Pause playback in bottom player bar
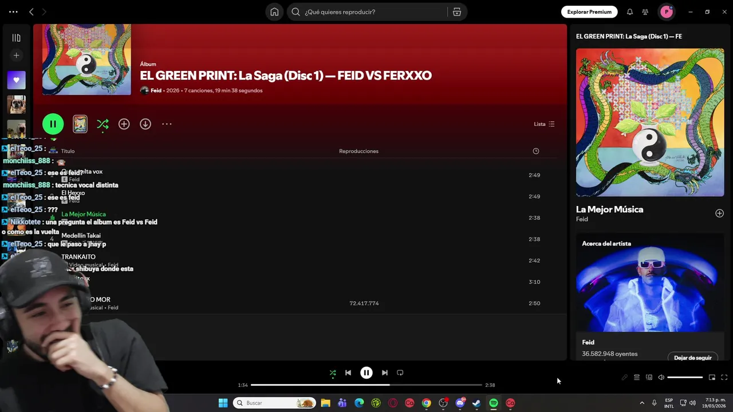This screenshot has width=733, height=412. coord(366,373)
